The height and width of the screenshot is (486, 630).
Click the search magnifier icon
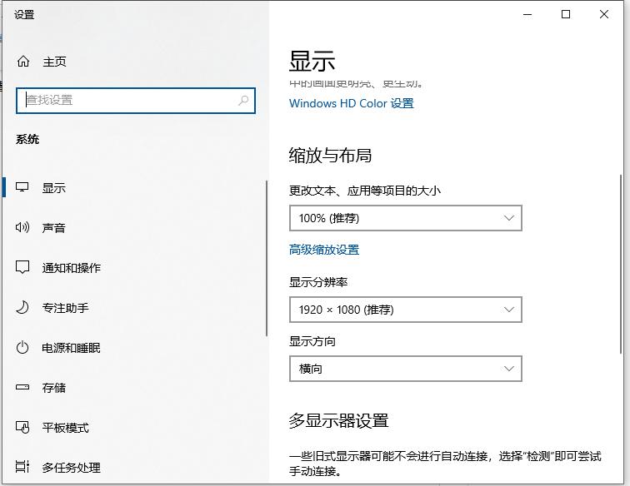[243, 101]
